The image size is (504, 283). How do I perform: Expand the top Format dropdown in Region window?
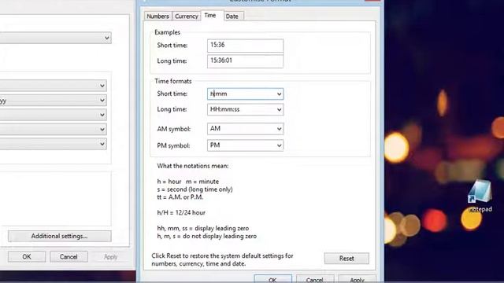tap(107, 38)
